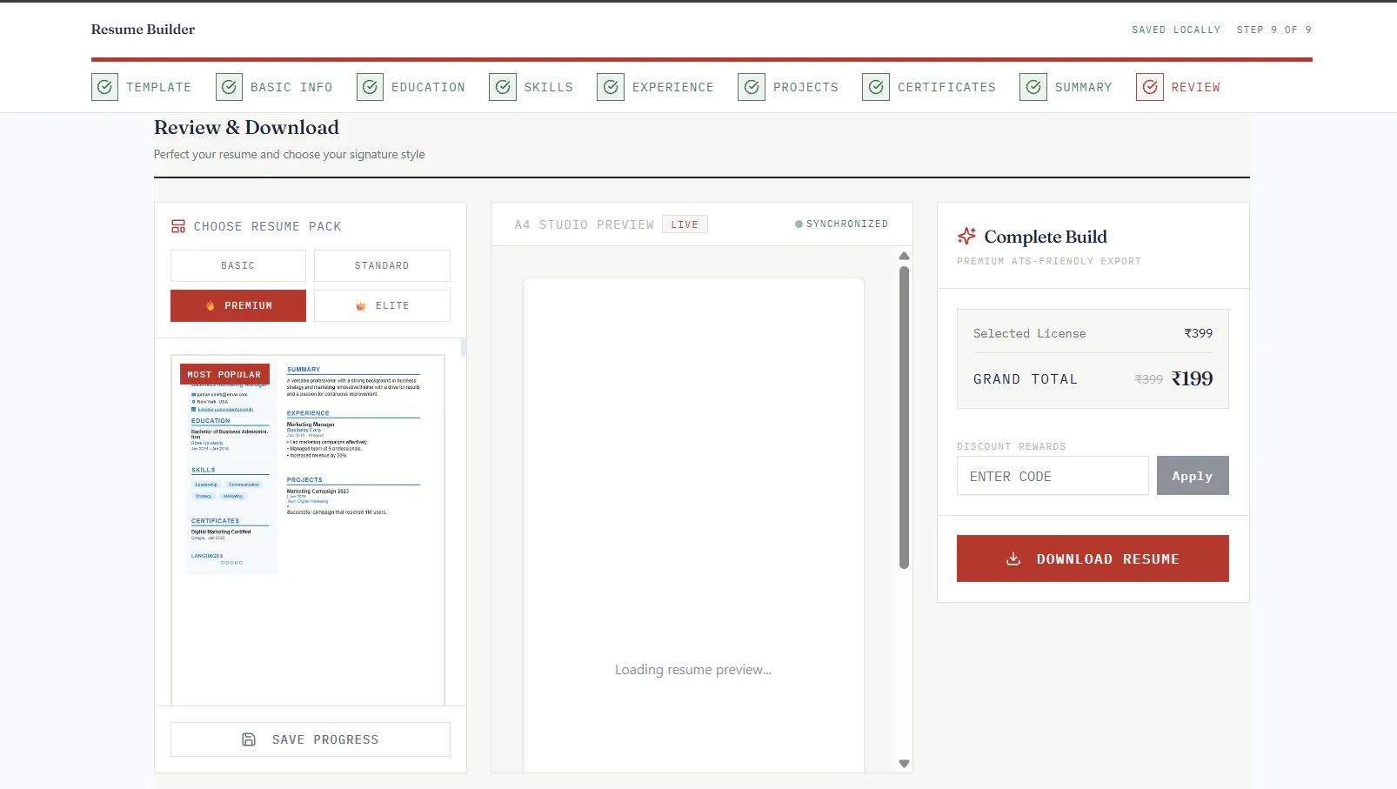Go to the TEMPLATE step label

pyautogui.click(x=159, y=87)
